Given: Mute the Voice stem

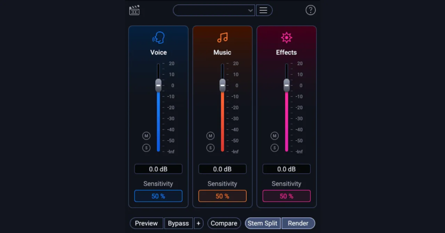Looking at the screenshot, I should click(x=146, y=136).
